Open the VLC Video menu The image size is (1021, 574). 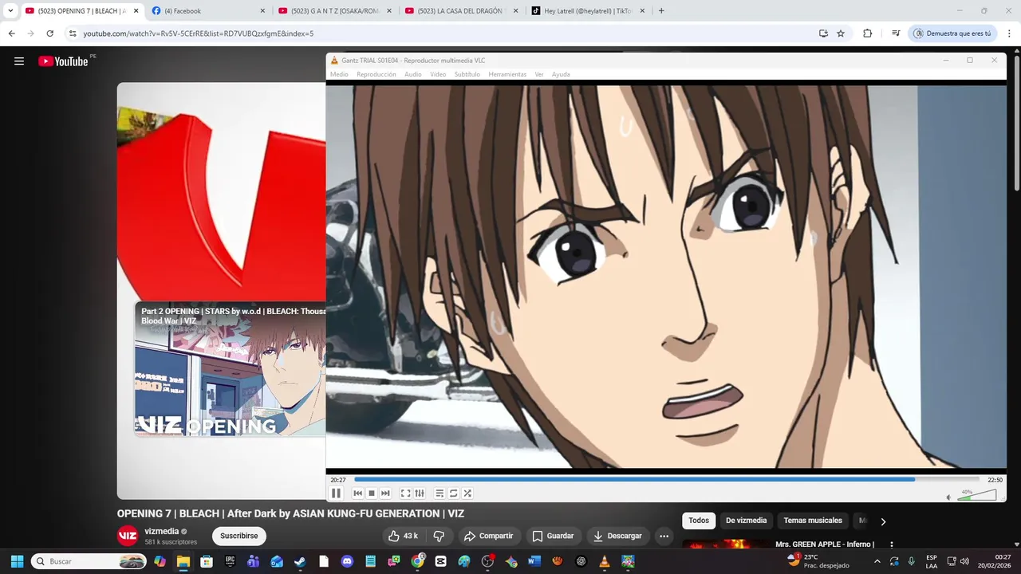click(x=438, y=74)
